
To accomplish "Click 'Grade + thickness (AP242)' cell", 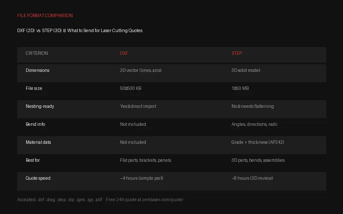I will 258,142.
